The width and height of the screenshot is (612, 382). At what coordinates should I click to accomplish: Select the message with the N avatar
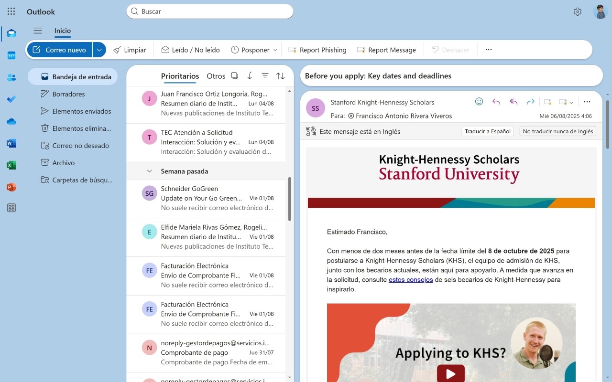[150, 348]
